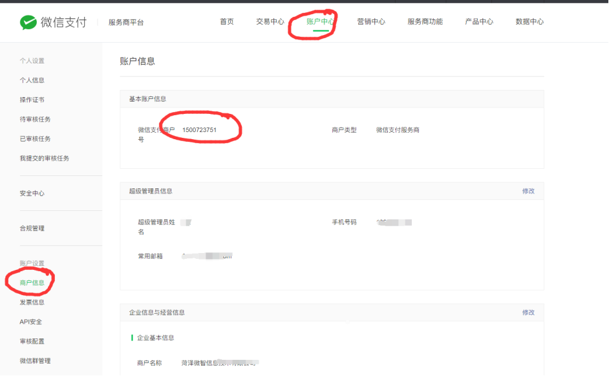
Task: Click the 个人设置 sidebar group heading
Action: coord(32,61)
